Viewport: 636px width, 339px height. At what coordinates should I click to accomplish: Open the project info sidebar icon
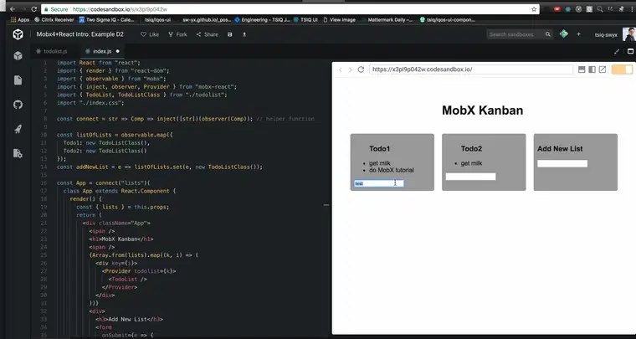17,56
